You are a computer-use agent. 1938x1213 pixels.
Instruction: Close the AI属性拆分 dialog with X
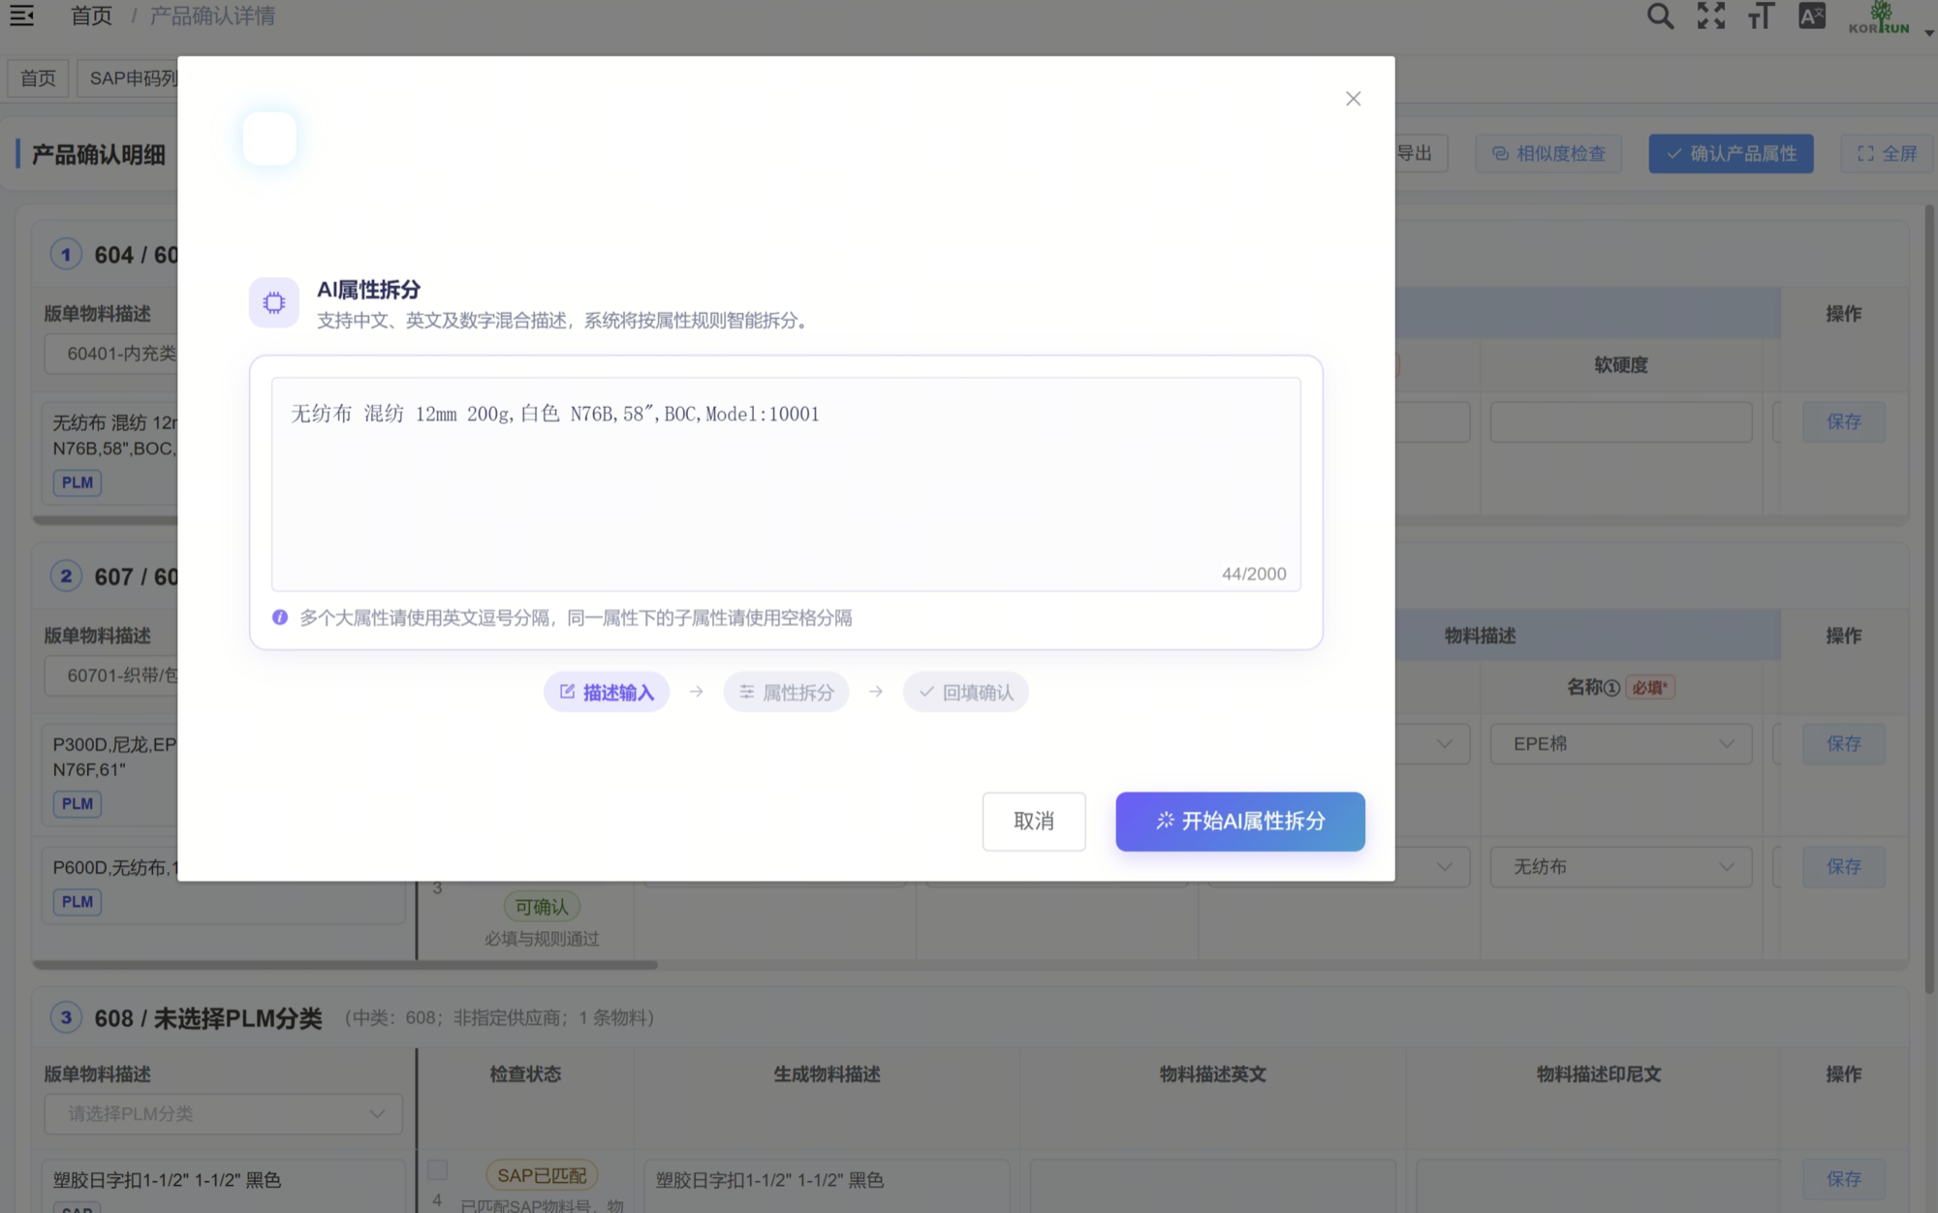1354,99
